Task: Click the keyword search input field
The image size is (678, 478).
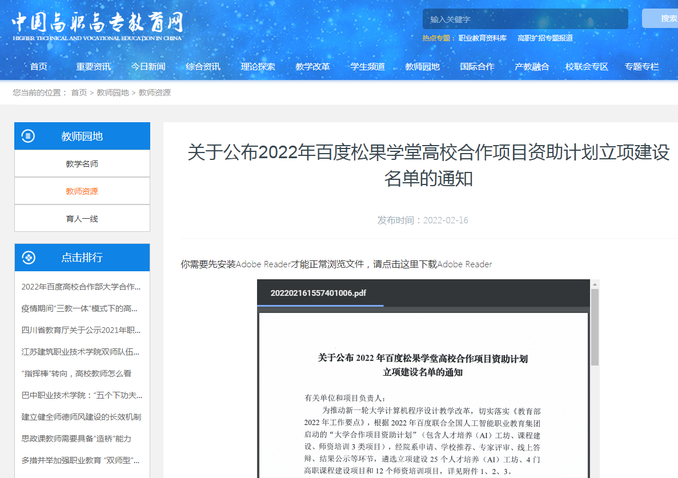Action: click(525, 19)
